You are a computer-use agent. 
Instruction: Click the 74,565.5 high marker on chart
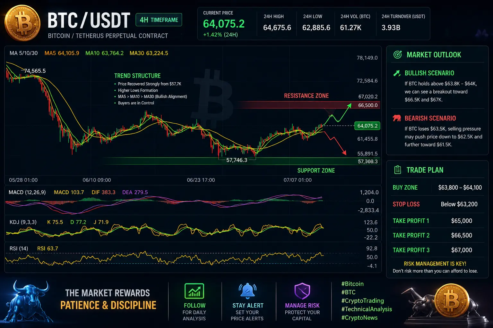click(x=35, y=71)
